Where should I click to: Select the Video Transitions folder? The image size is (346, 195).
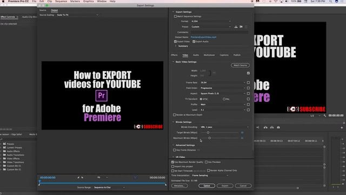click(x=14, y=162)
